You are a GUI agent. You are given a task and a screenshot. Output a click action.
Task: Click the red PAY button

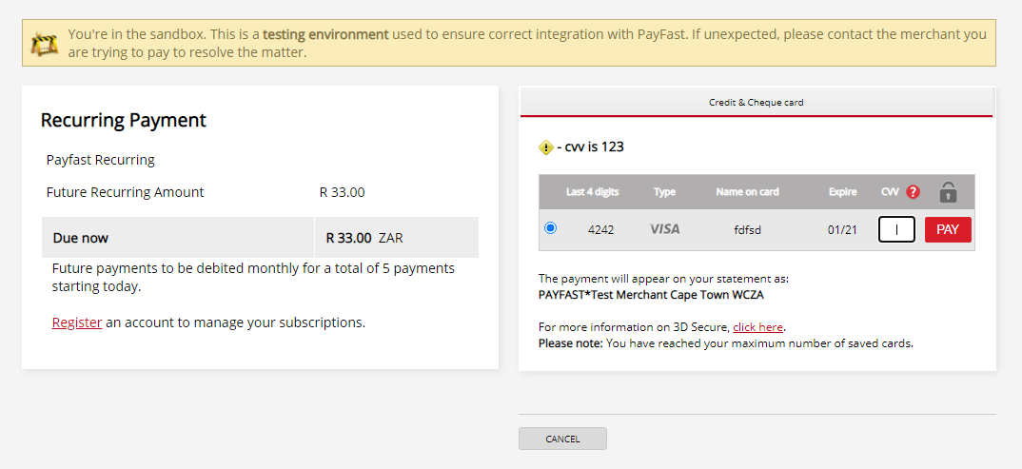(x=948, y=230)
